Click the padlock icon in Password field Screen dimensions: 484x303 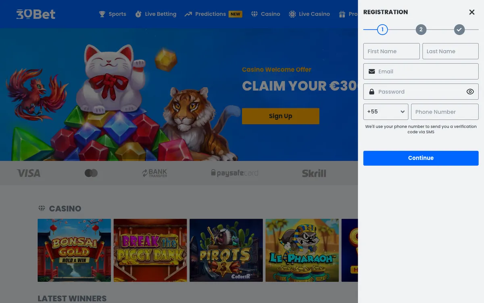(371, 92)
